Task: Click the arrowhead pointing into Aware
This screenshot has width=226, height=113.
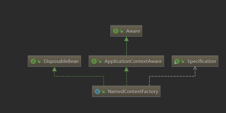Action: pos(126,39)
